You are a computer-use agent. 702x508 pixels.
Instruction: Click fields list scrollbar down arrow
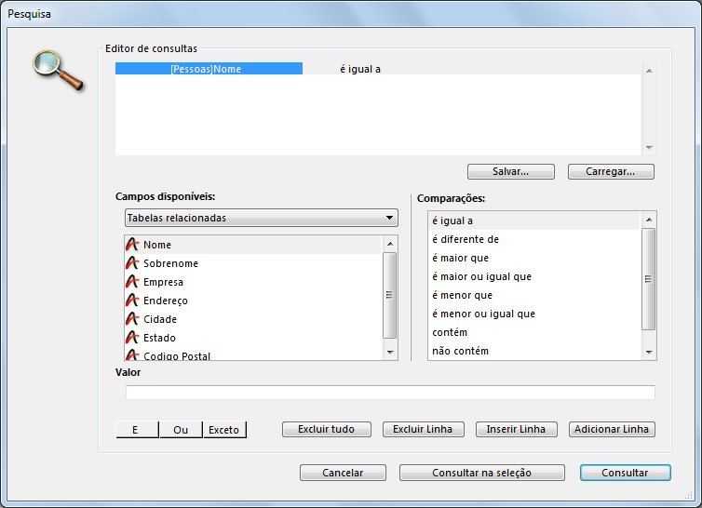click(x=390, y=353)
